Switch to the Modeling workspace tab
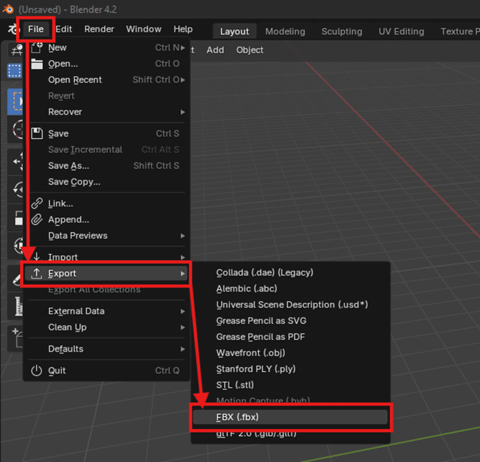The height and width of the screenshot is (462, 480). [x=285, y=31]
